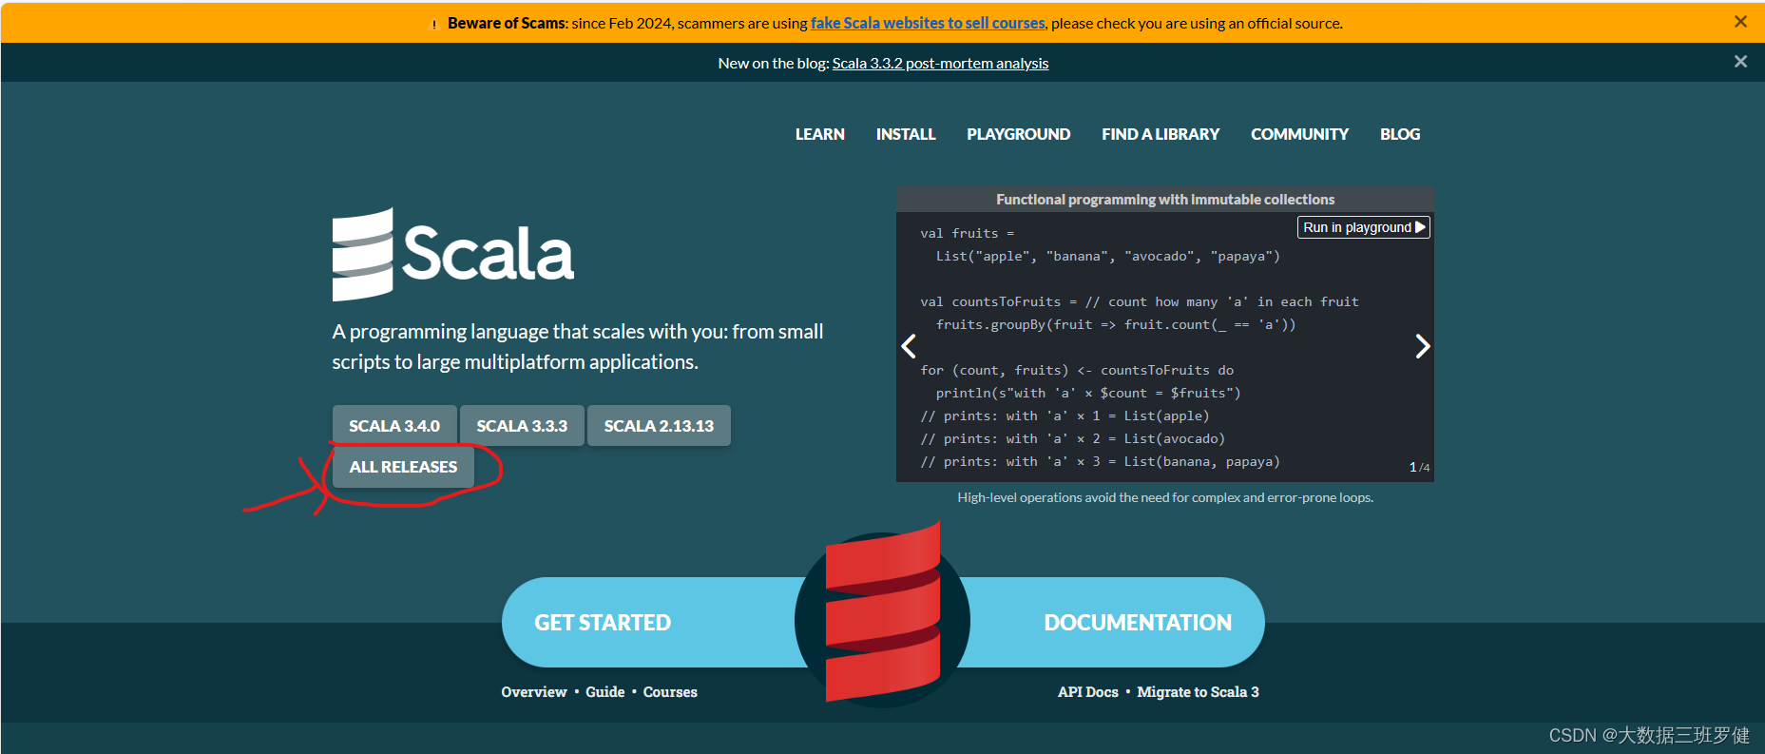Click the code line 'val fruits ='

click(x=968, y=233)
